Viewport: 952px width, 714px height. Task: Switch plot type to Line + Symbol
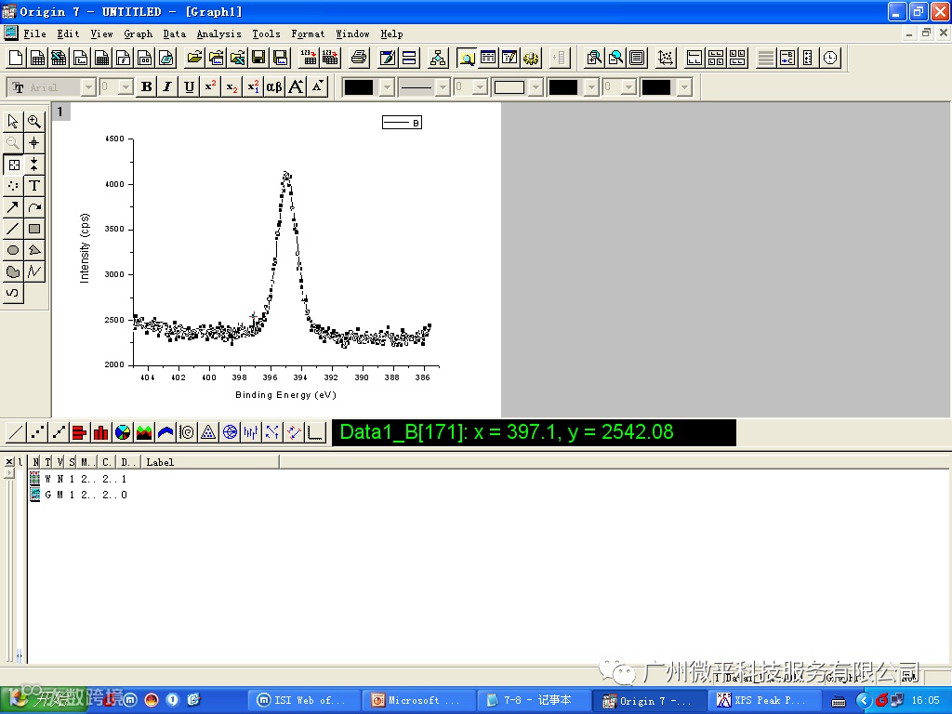point(59,432)
